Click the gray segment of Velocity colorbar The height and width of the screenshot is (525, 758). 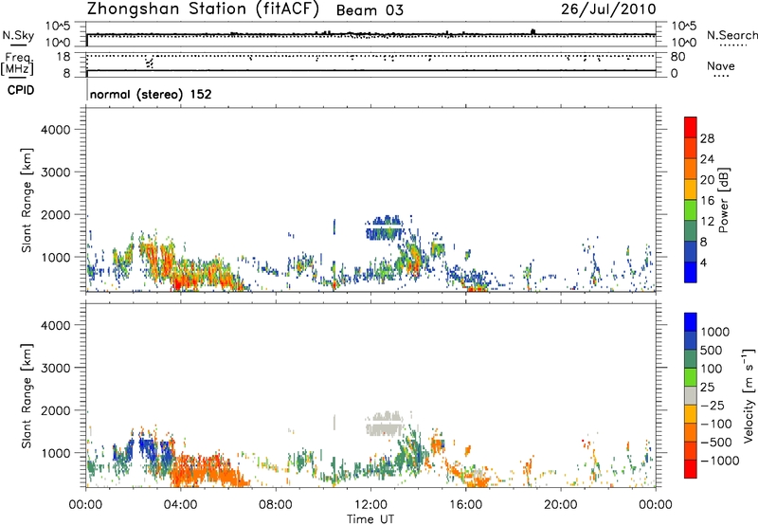[x=691, y=395]
